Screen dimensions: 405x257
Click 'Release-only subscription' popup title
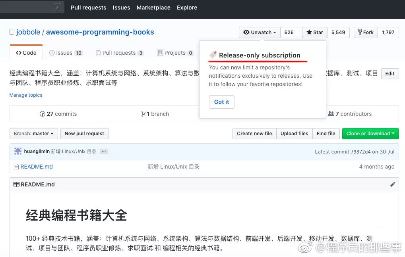pyautogui.click(x=260, y=55)
